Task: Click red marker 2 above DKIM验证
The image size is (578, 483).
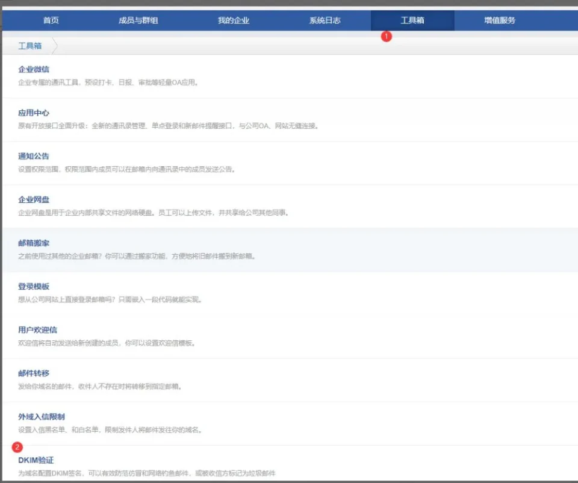Action: pos(17,447)
